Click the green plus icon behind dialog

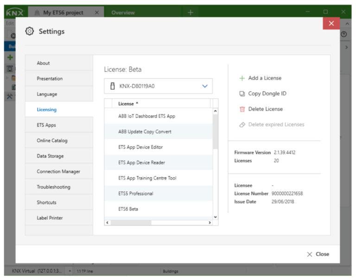click(10, 57)
